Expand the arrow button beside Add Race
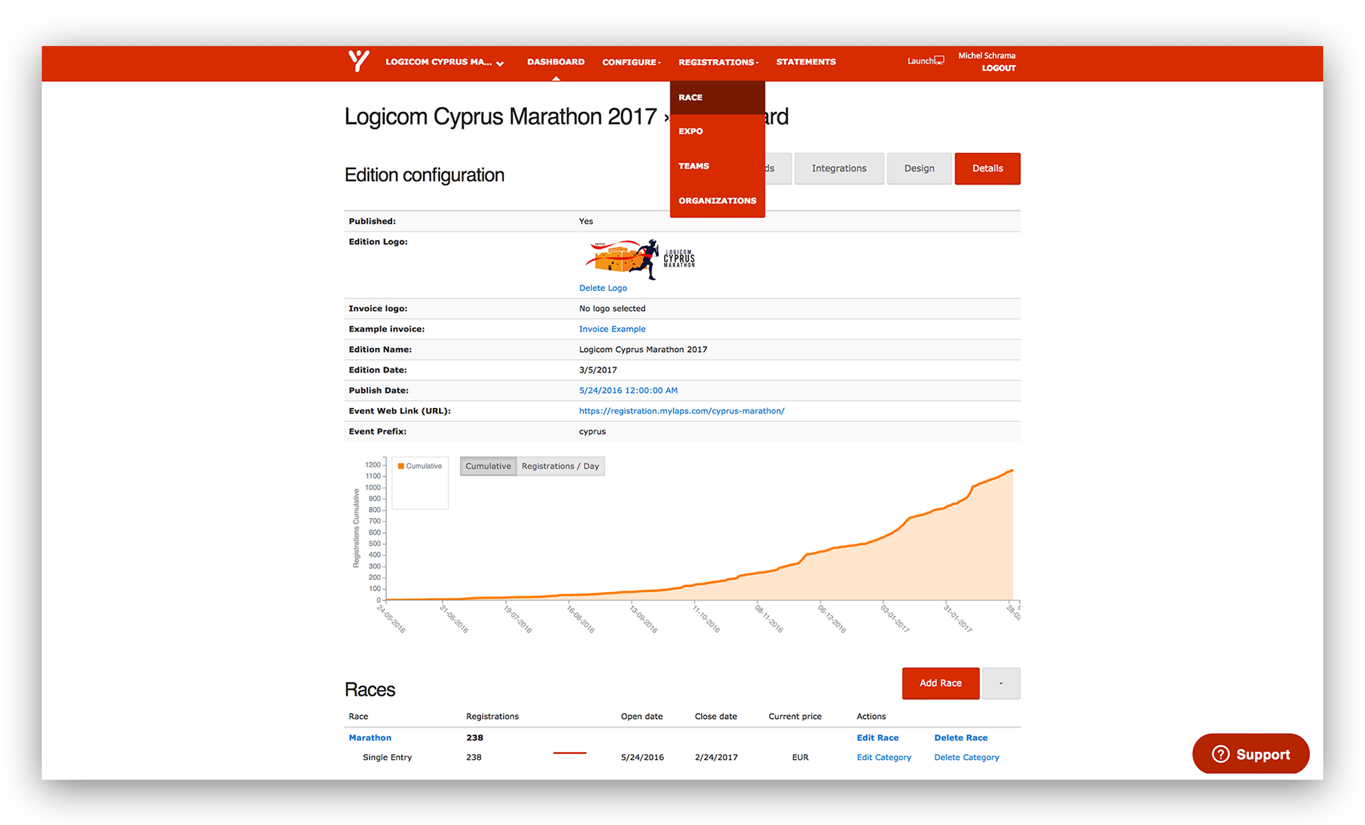1365x825 pixels. pyautogui.click(x=1000, y=683)
